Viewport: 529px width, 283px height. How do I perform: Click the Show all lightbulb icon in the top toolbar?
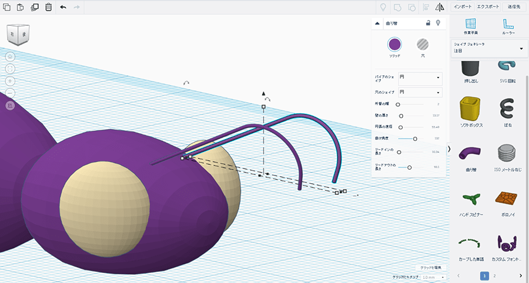click(383, 7)
